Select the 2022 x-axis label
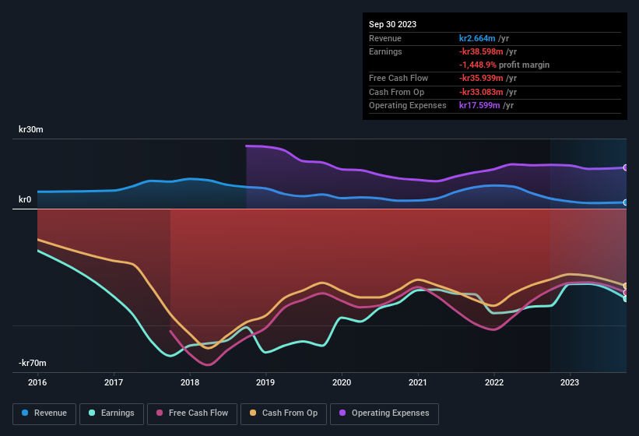639x436 pixels. pos(494,382)
